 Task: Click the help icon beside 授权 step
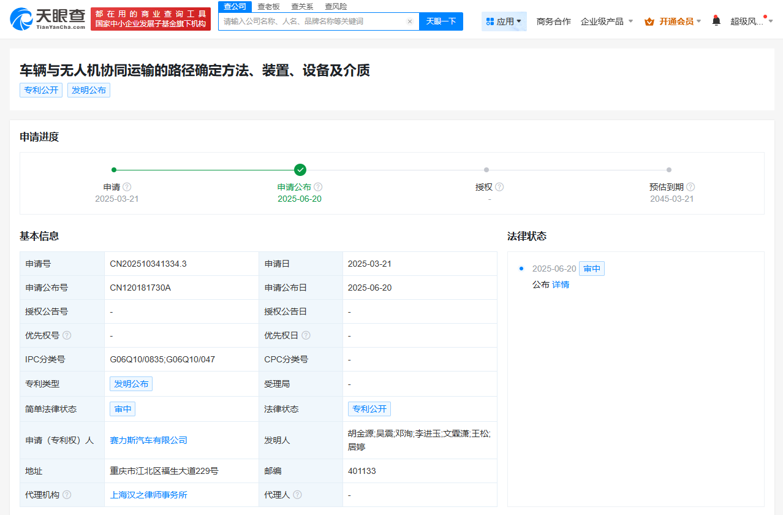click(x=499, y=187)
